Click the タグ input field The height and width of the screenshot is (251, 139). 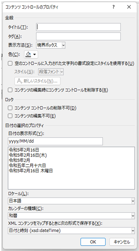[x=78, y=36]
